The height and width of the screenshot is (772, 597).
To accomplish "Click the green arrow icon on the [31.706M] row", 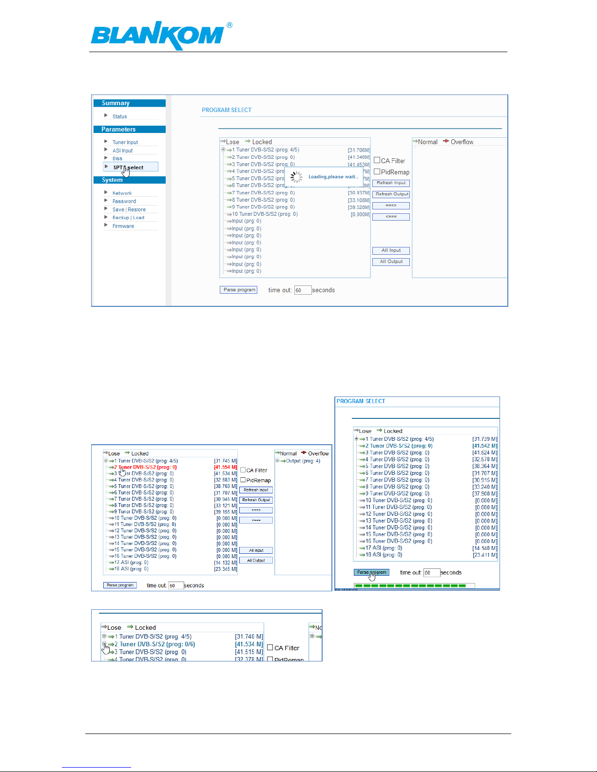I will pos(229,150).
